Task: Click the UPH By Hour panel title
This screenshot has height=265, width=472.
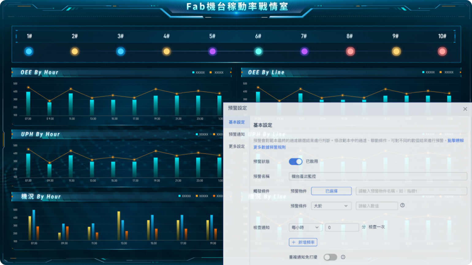Action: coord(40,134)
